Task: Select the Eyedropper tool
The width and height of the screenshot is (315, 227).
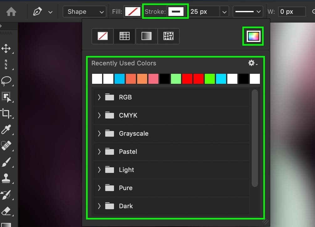Action: coord(6,129)
